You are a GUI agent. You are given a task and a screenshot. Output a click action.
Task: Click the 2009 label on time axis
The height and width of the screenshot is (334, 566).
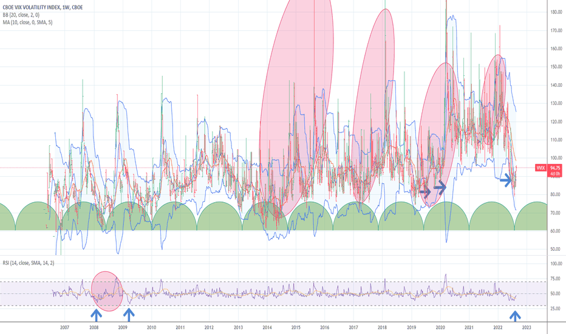coord(122,327)
